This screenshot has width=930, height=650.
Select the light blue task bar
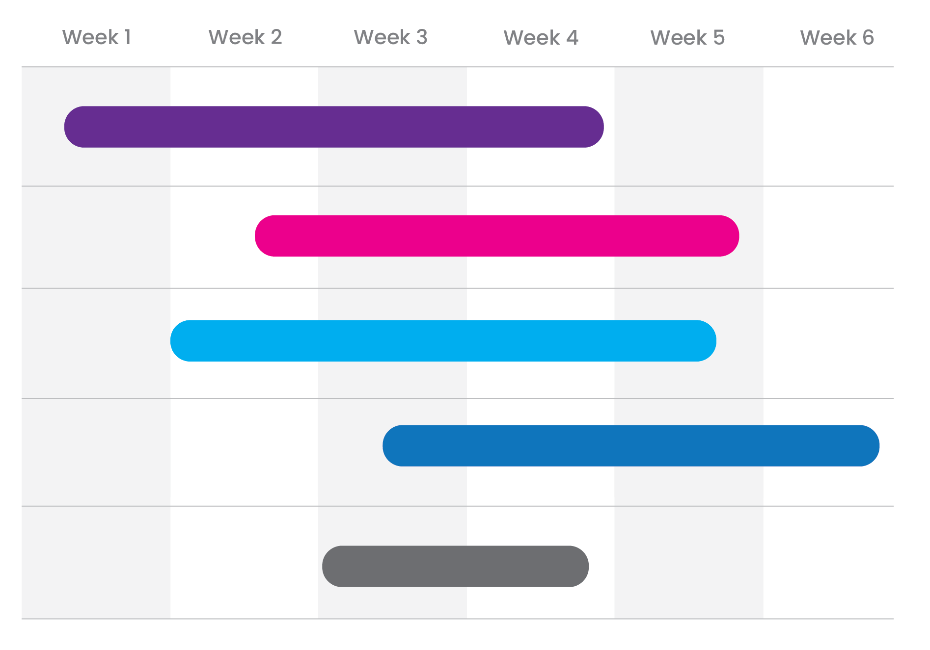[443, 341]
